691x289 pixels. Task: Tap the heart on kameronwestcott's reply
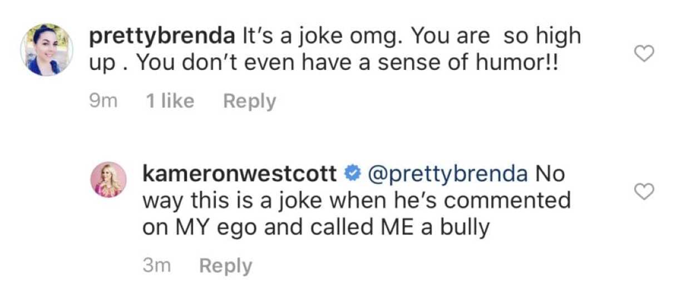(644, 191)
